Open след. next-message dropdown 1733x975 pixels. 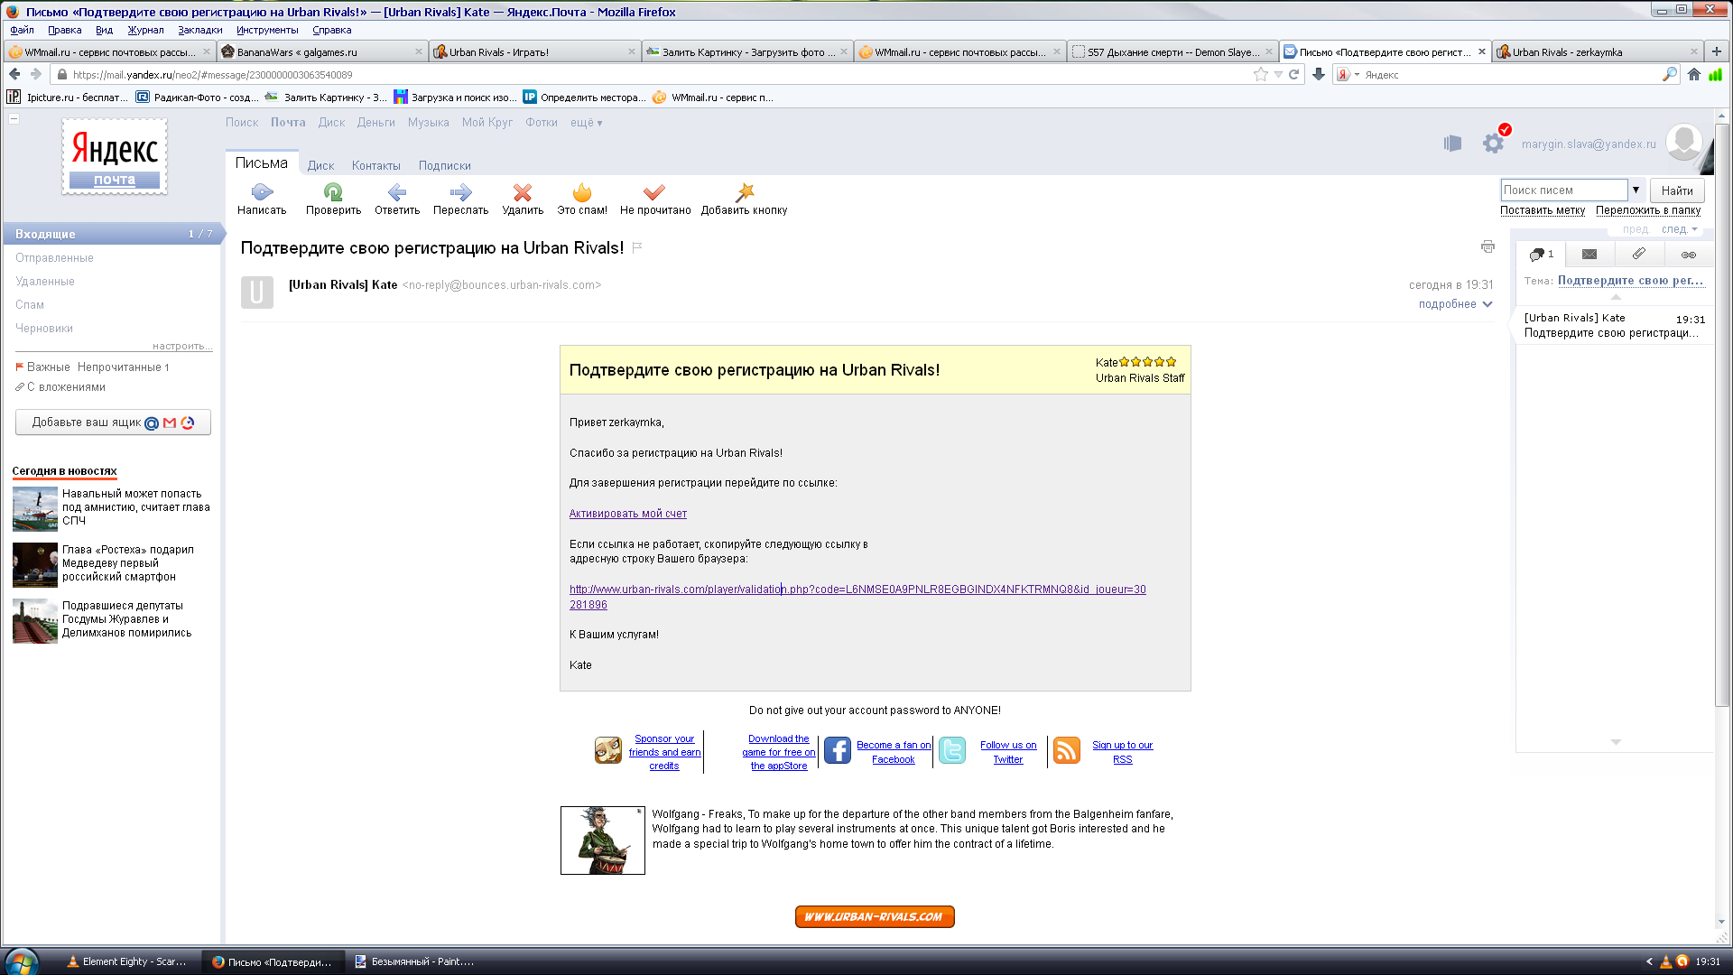(1679, 229)
